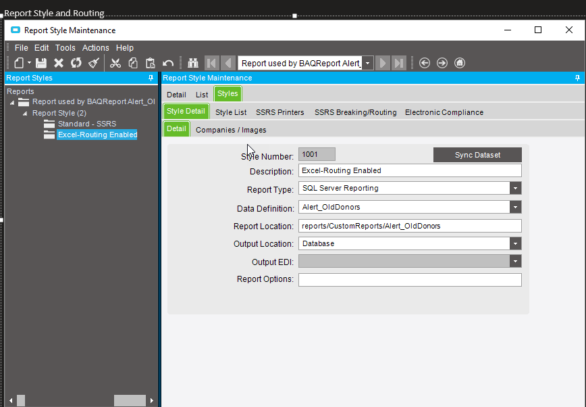The image size is (586, 407).
Task: Open the Tools menu
Action: tap(65, 48)
